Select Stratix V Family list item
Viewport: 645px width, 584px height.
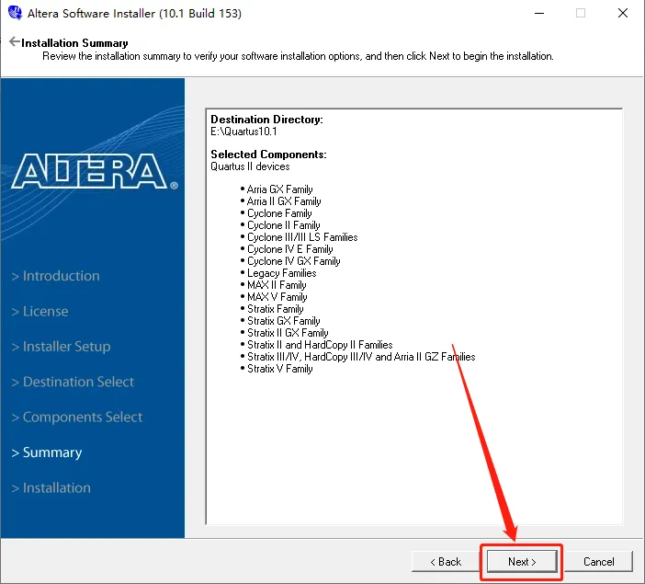[279, 369]
